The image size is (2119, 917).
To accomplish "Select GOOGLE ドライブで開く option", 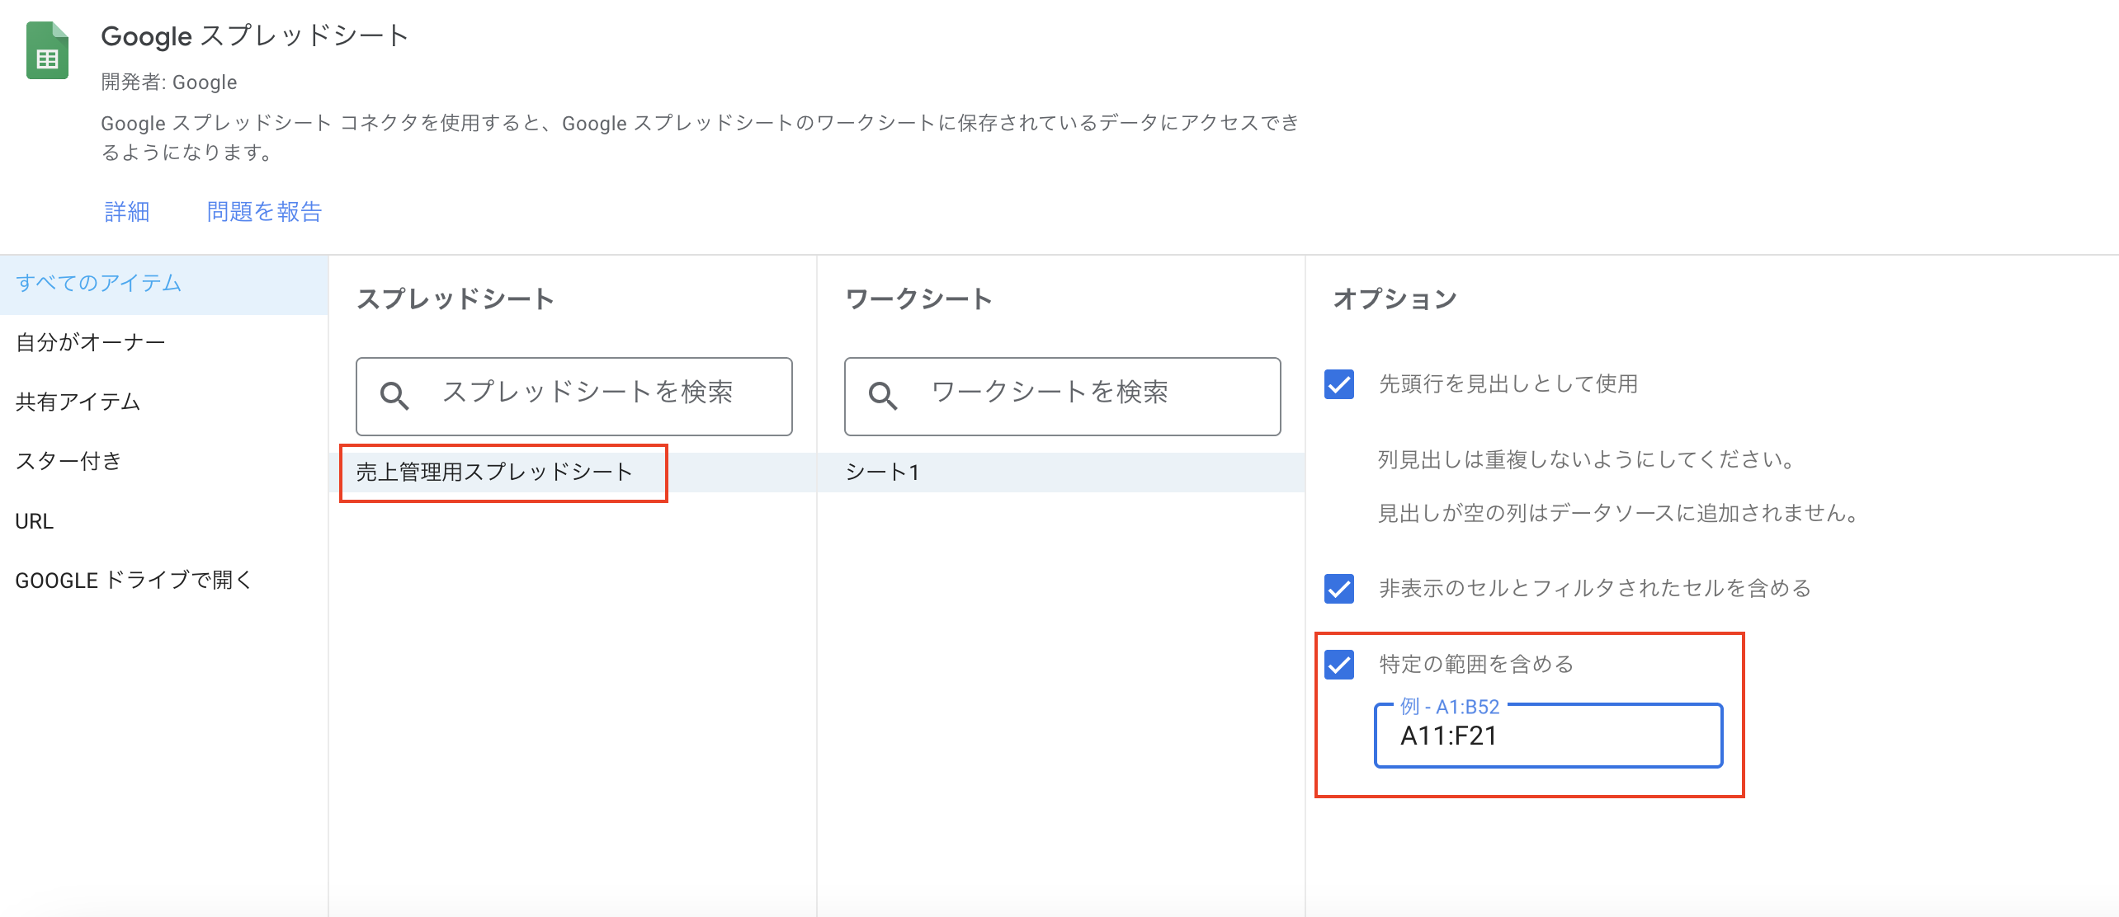I will pyautogui.click(x=134, y=581).
